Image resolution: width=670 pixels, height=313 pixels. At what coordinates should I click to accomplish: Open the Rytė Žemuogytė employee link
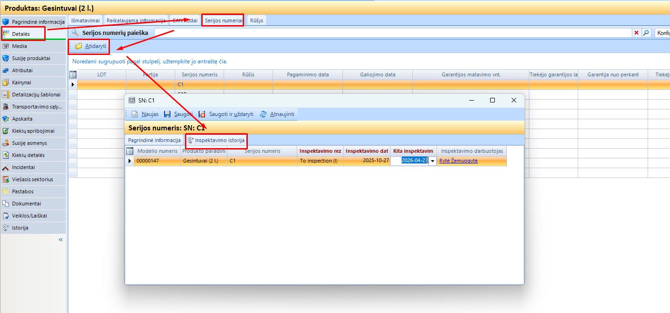tap(458, 161)
